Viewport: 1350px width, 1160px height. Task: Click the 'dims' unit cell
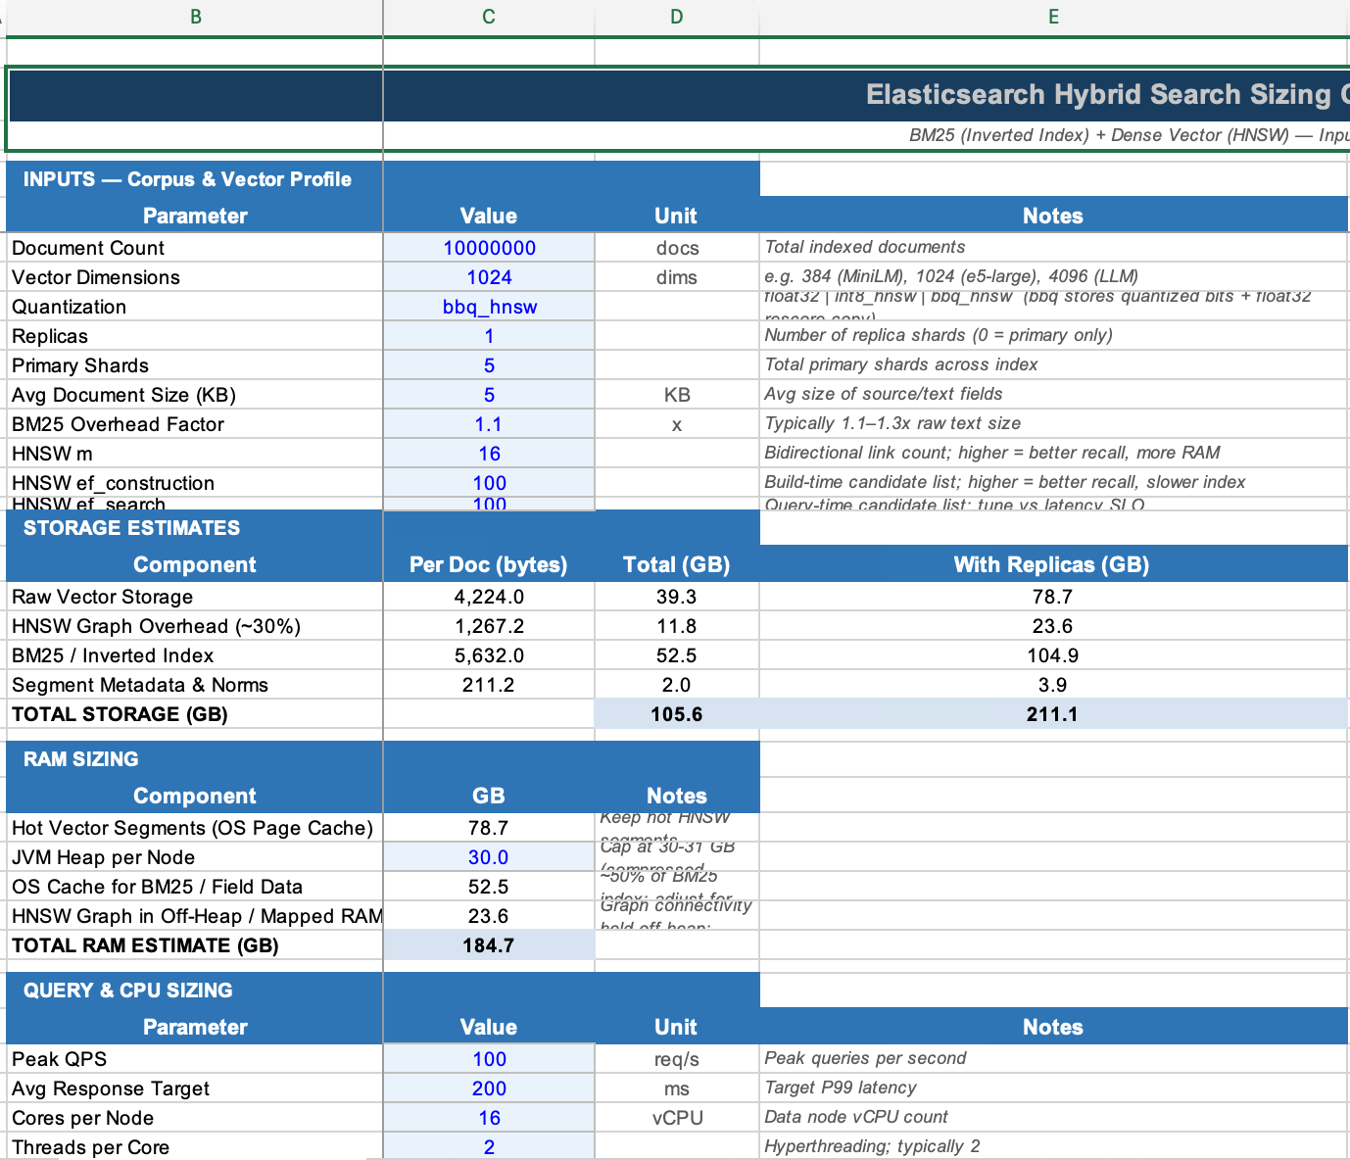point(677,277)
